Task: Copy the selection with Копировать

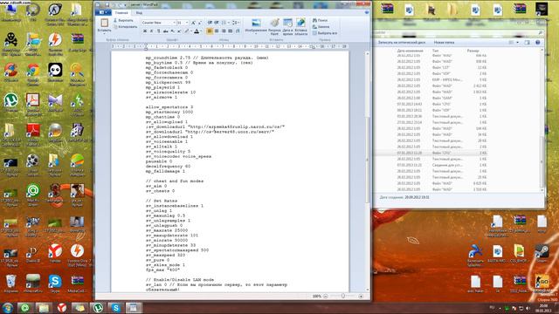Action: (x=125, y=27)
